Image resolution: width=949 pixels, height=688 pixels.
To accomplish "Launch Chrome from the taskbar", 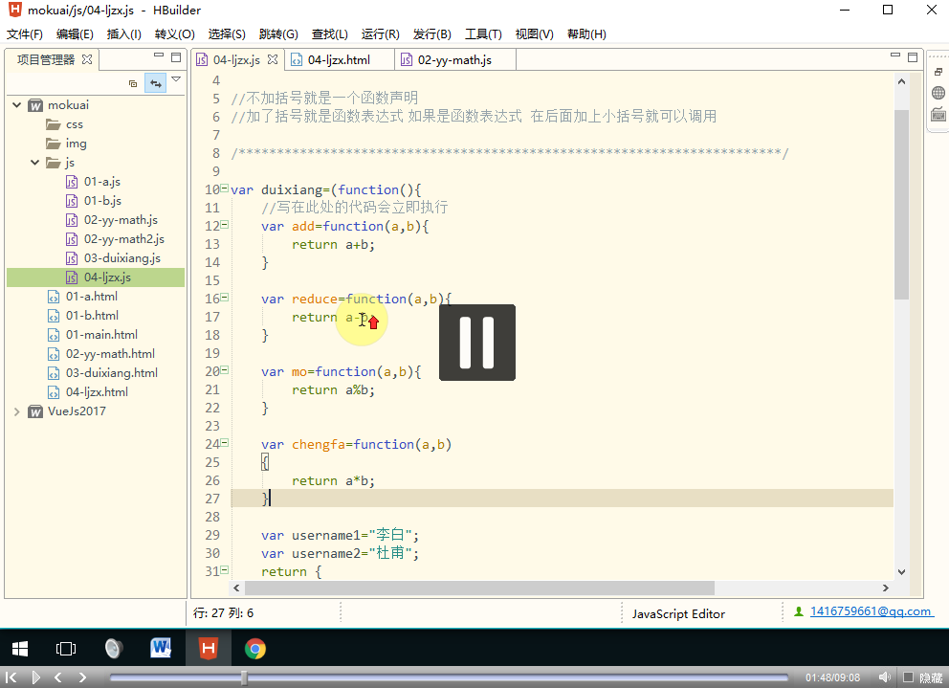I will pos(255,648).
